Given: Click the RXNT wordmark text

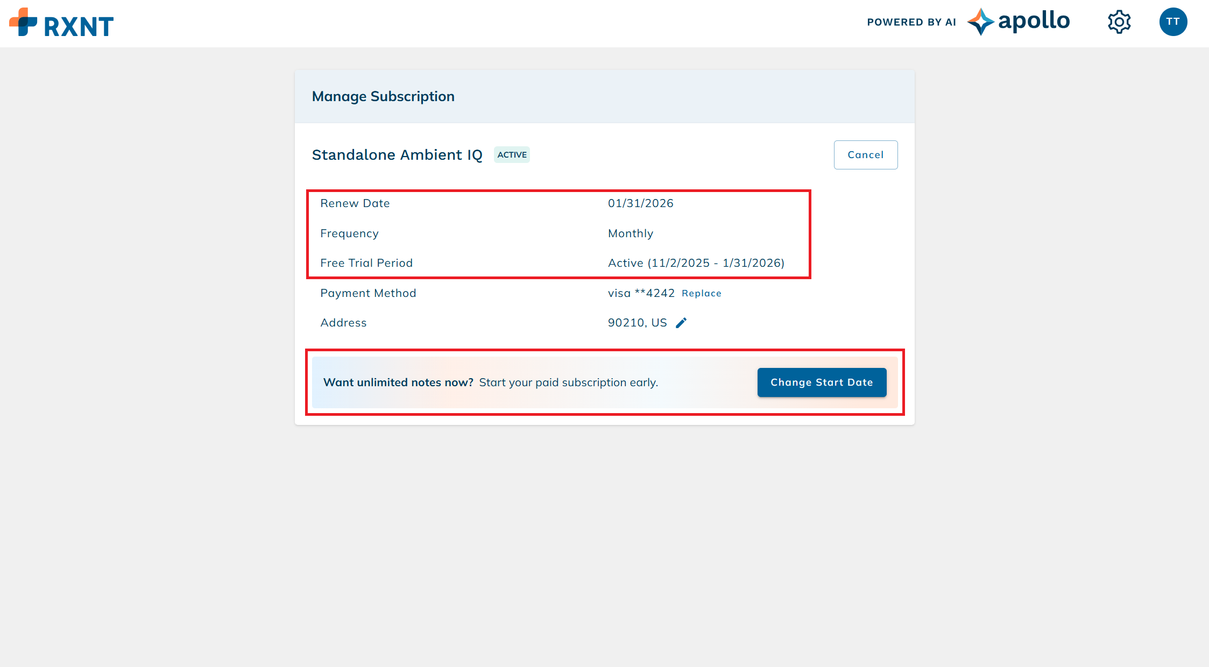Looking at the screenshot, I should [79, 26].
